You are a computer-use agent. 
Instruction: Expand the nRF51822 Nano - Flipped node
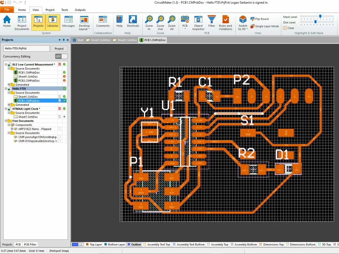coord(12,129)
